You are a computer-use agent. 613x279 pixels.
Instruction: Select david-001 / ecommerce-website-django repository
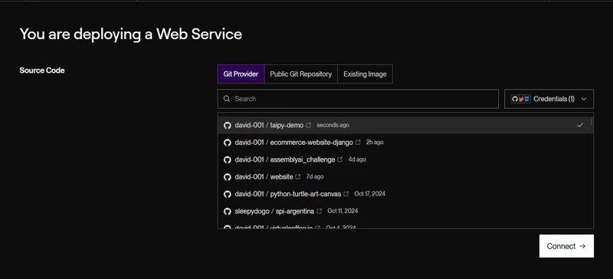click(x=405, y=143)
